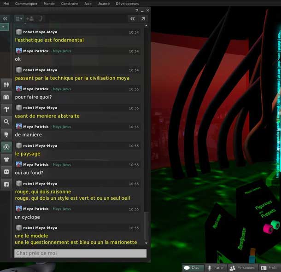
Task: Toggle the Parler voice microphone button
Action: coord(216,267)
